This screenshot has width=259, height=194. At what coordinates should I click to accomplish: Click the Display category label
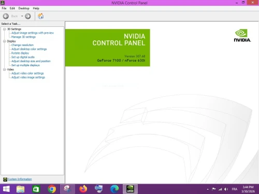click(11, 41)
